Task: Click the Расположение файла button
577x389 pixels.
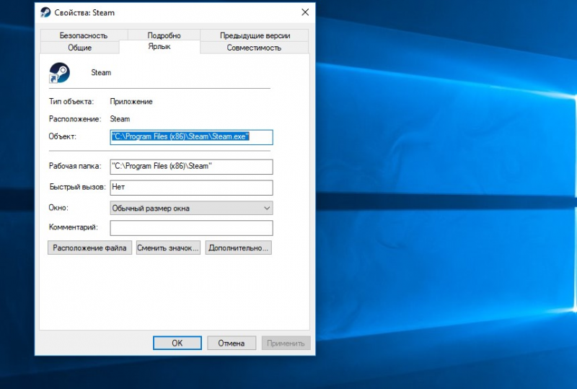Action: tap(89, 248)
